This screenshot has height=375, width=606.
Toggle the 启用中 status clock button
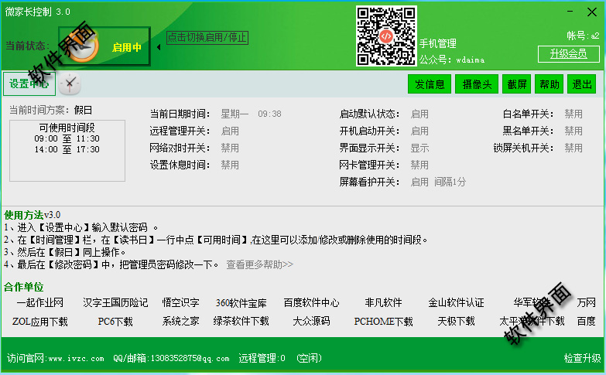(104, 46)
